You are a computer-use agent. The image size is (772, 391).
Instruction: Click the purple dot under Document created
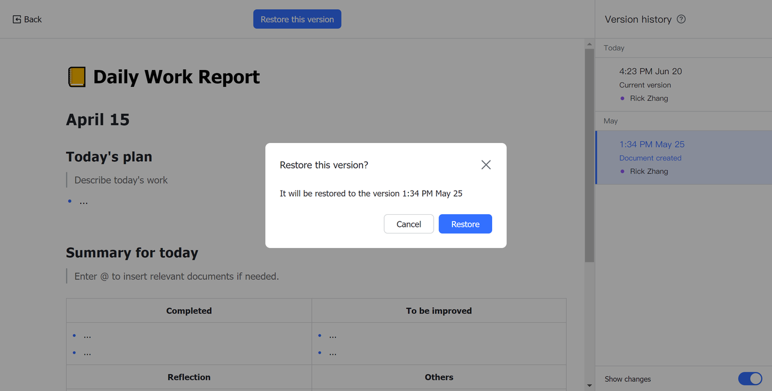click(x=622, y=171)
